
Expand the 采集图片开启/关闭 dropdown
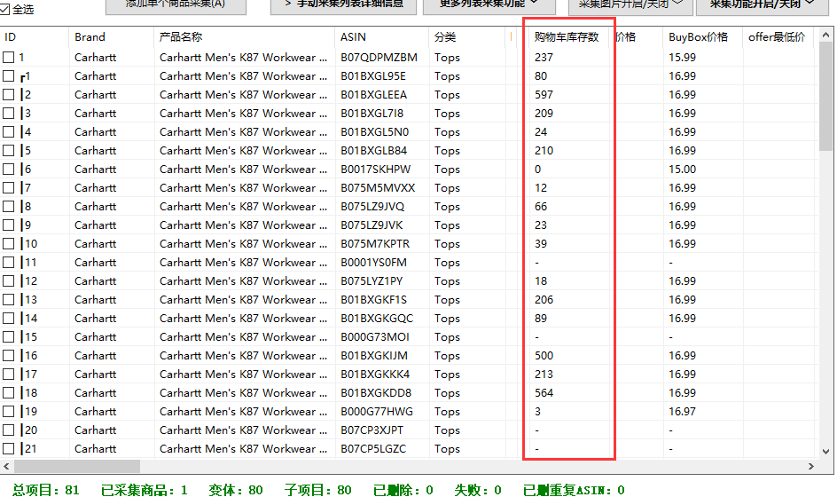630,4
